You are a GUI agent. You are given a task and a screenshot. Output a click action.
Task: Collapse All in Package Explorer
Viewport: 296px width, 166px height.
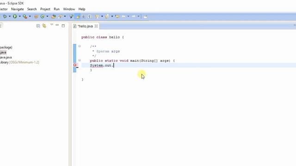(38, 26)
